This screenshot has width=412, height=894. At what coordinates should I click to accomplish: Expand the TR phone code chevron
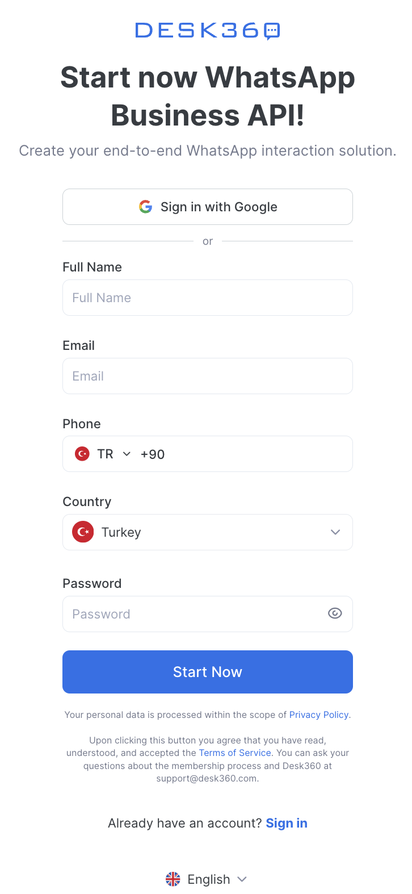pos(127,454)
